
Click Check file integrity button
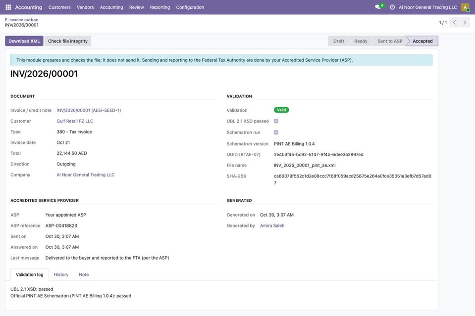(68, 41)
